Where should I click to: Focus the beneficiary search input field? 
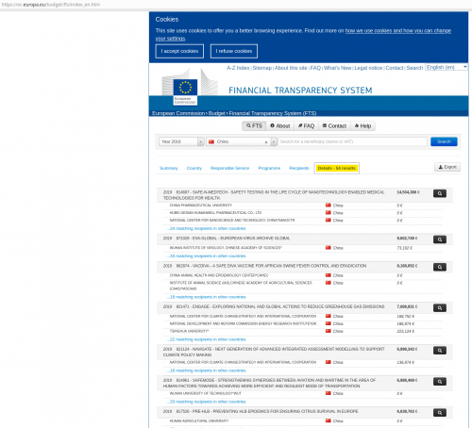[352, 141]
